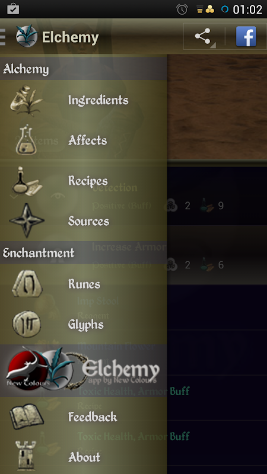Select the Glyphs menu label
The width and height of the screenshot is (267, 474).
tap(85, 324)
